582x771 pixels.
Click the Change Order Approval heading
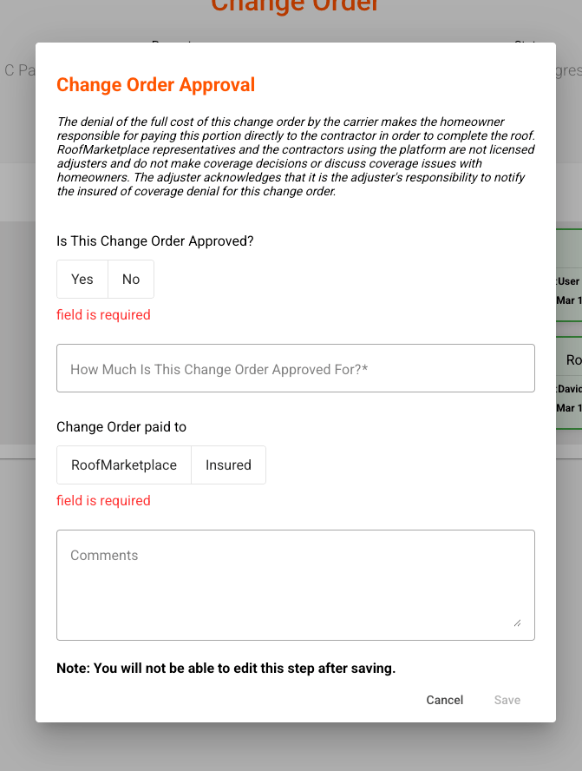pos(156,85)
